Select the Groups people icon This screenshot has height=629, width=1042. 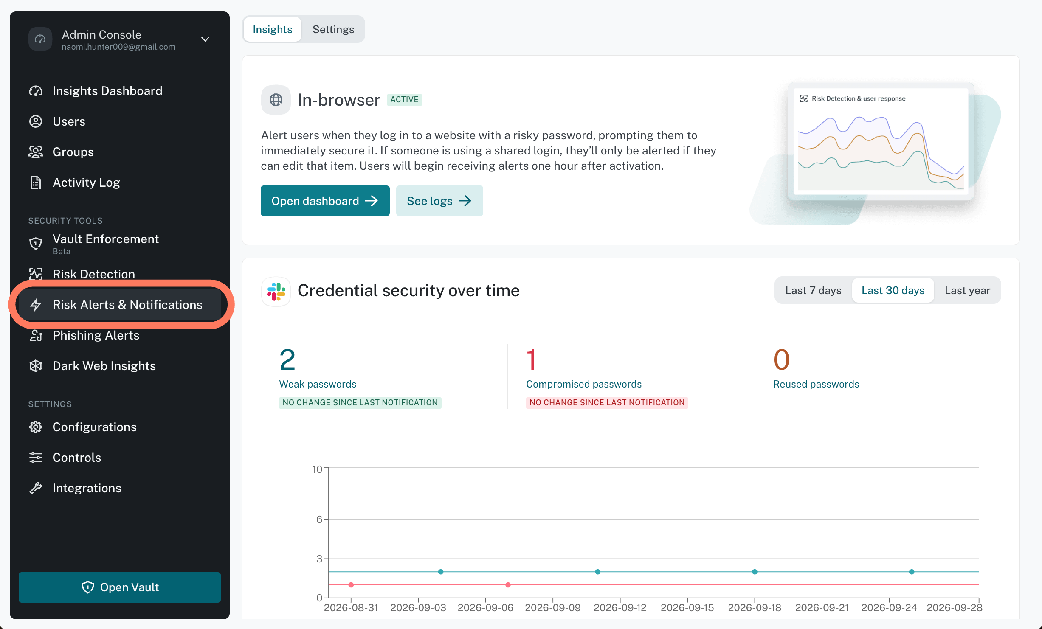click(x=36, y=152)
